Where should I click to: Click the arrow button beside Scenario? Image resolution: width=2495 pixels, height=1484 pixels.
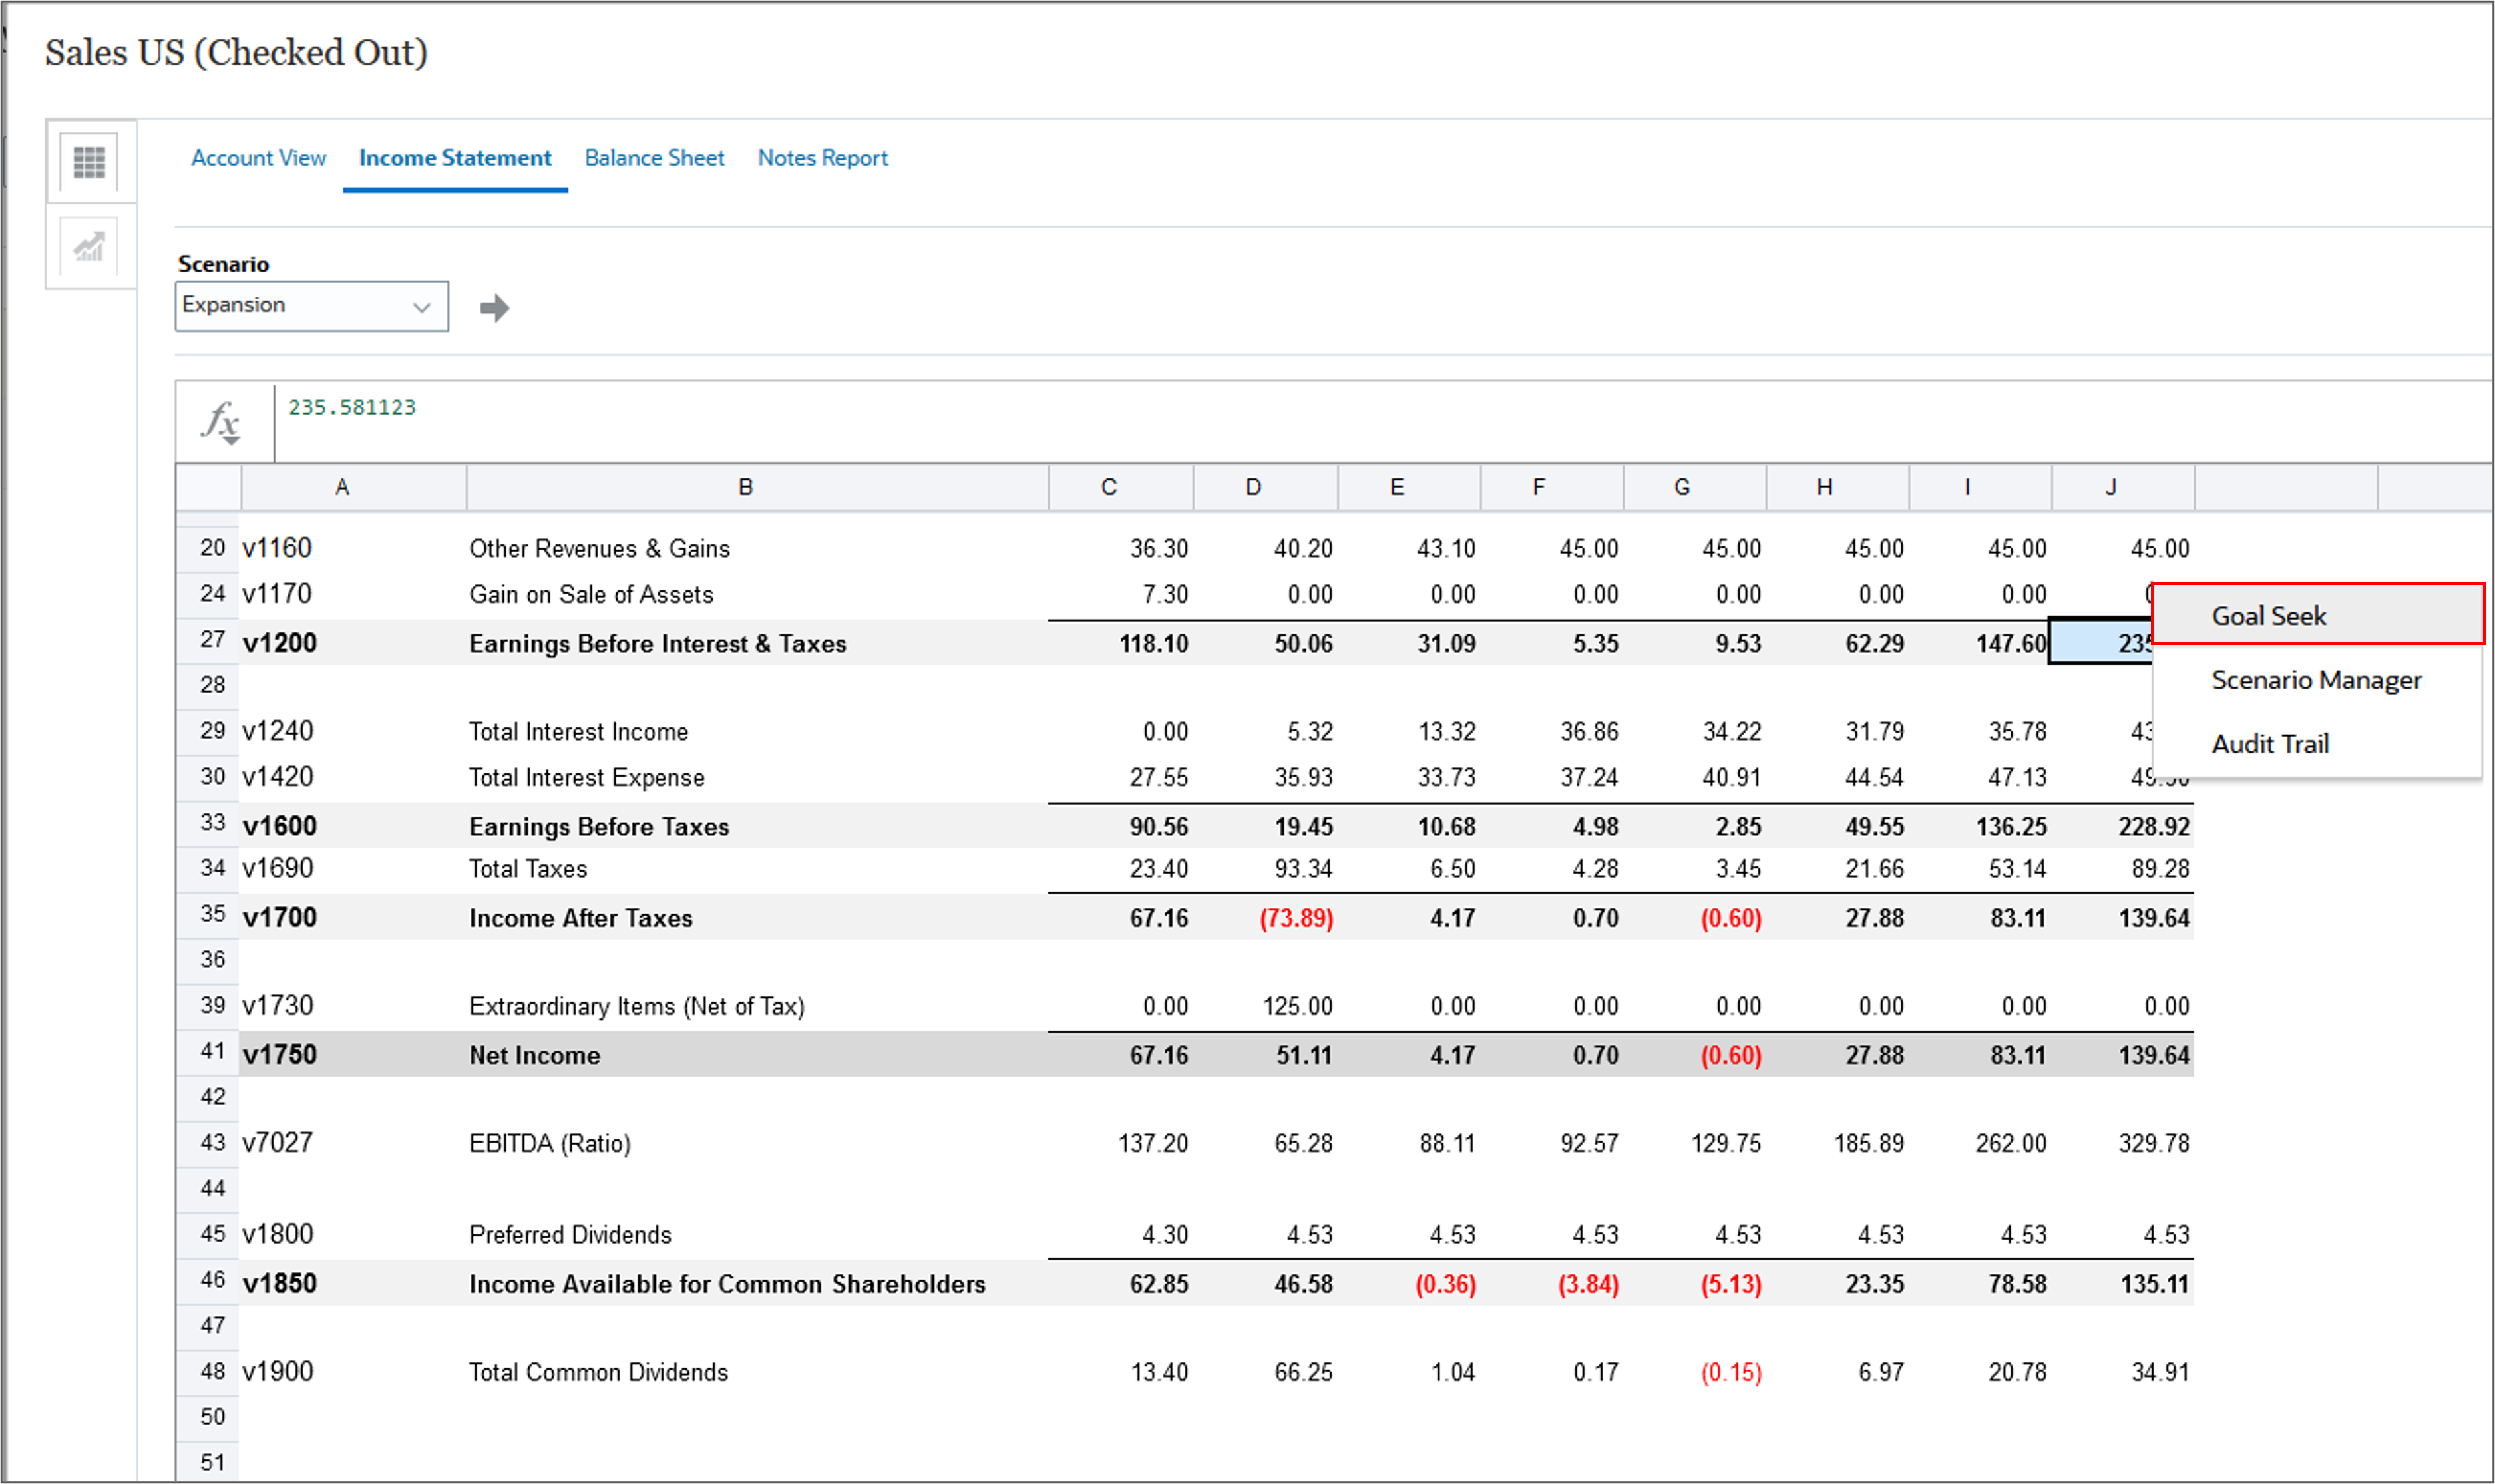(494, 308)
